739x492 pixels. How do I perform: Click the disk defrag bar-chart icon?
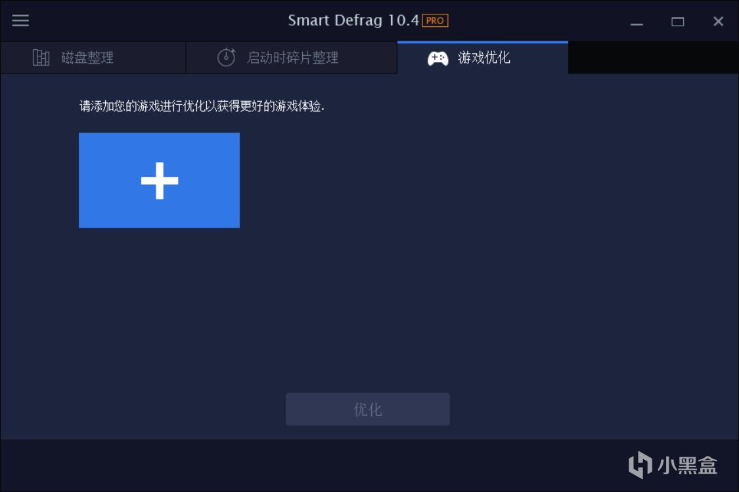(x=41, y=58)
